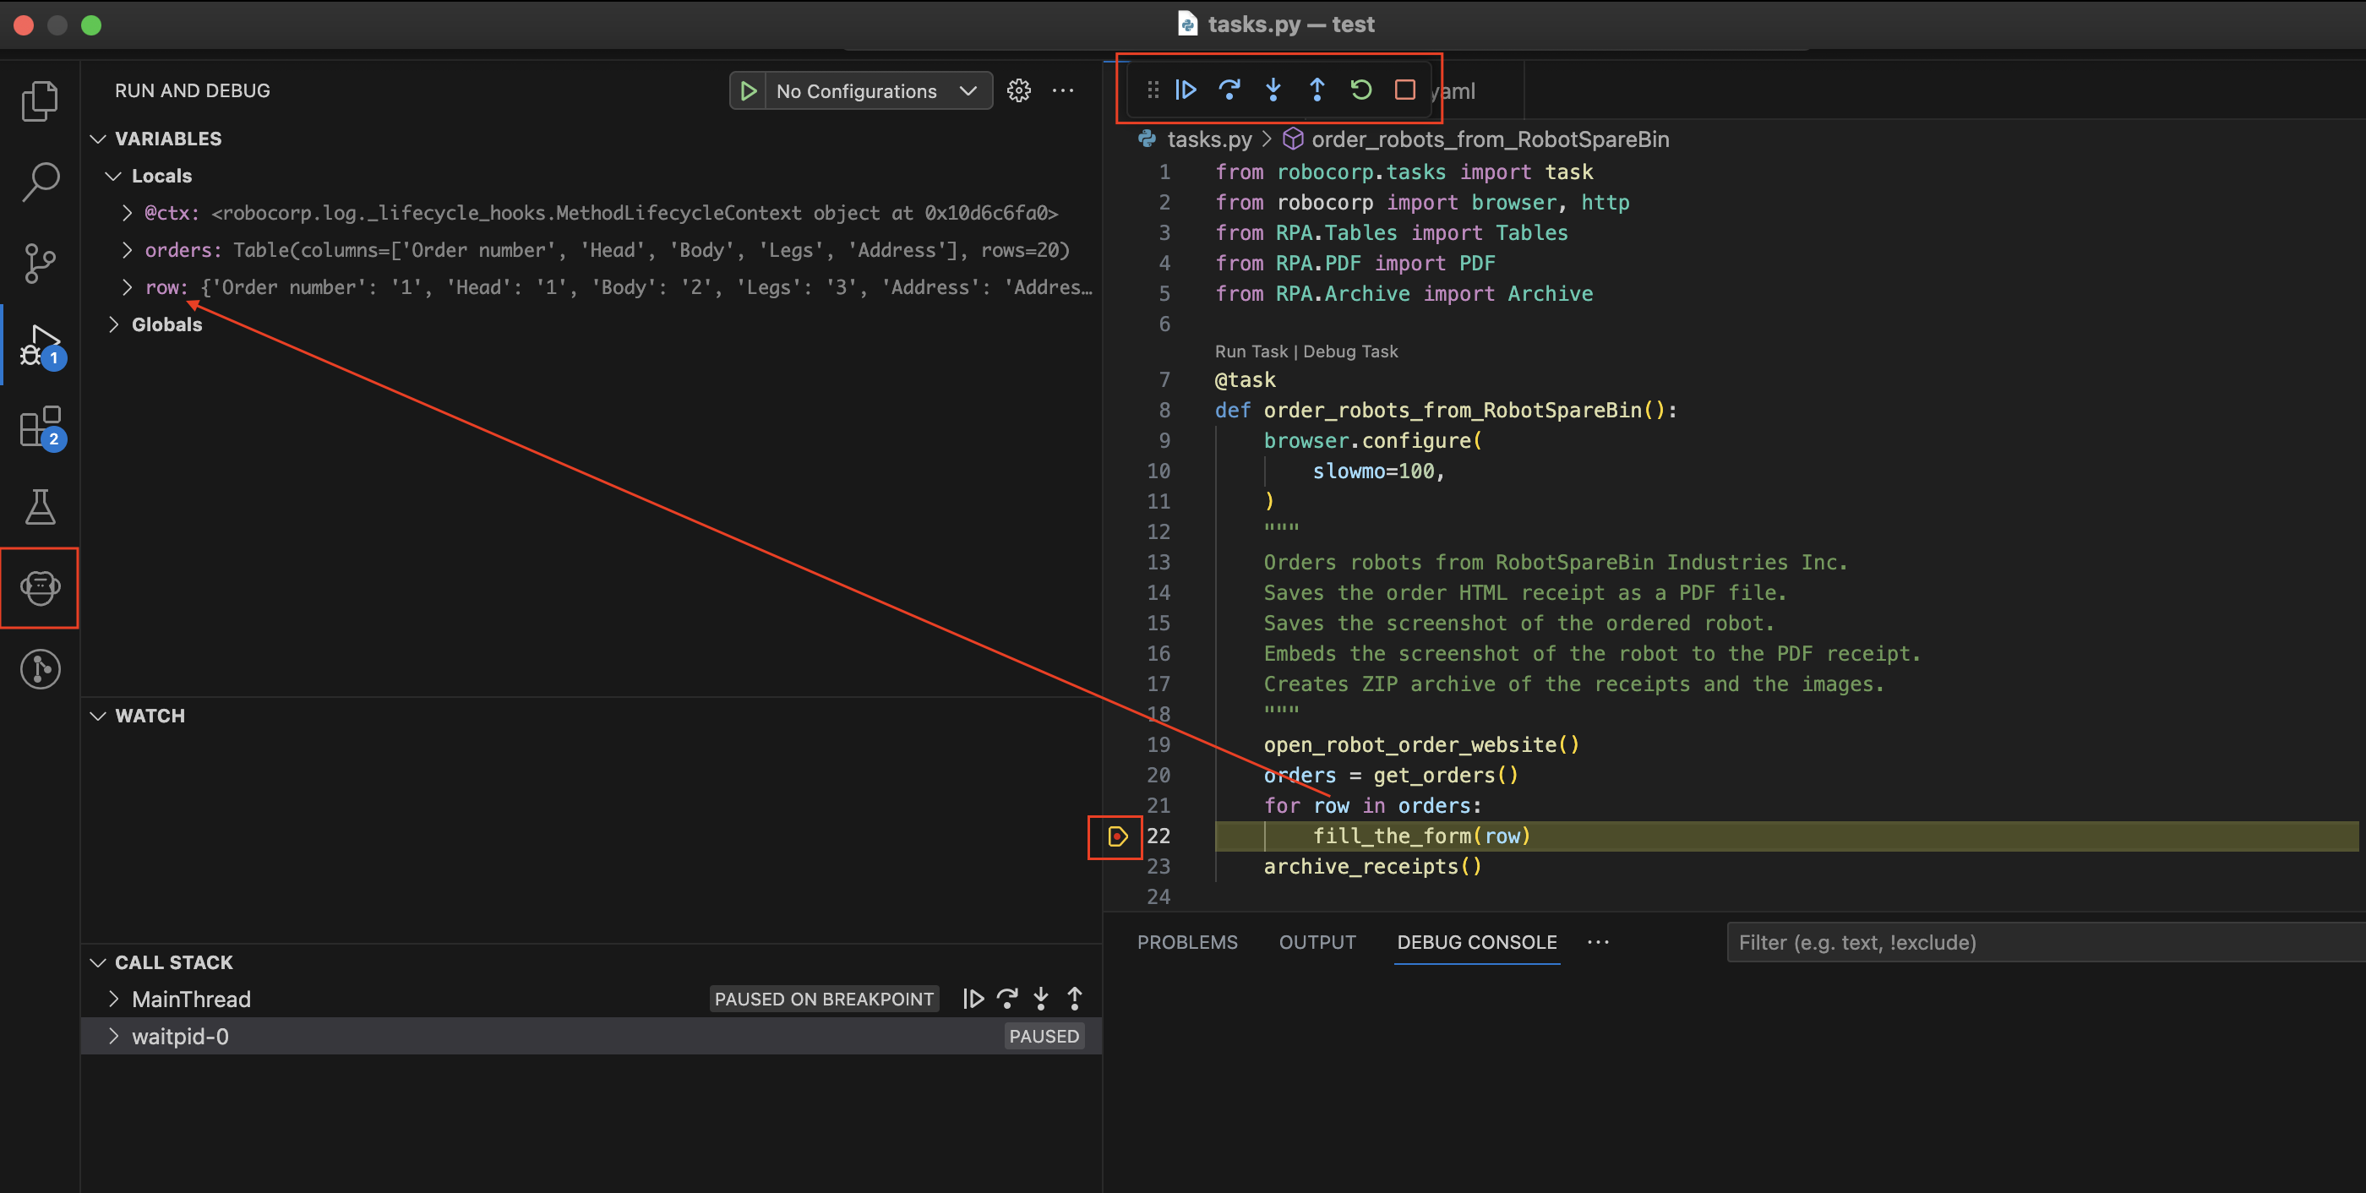Expand the Globals scope
This screenshot has width=2366, height=1193.
(x=114, y=324)
